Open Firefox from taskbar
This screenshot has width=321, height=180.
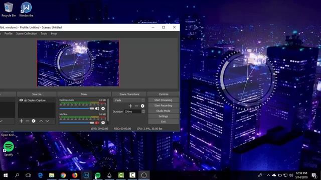click(x=75, y=175)
